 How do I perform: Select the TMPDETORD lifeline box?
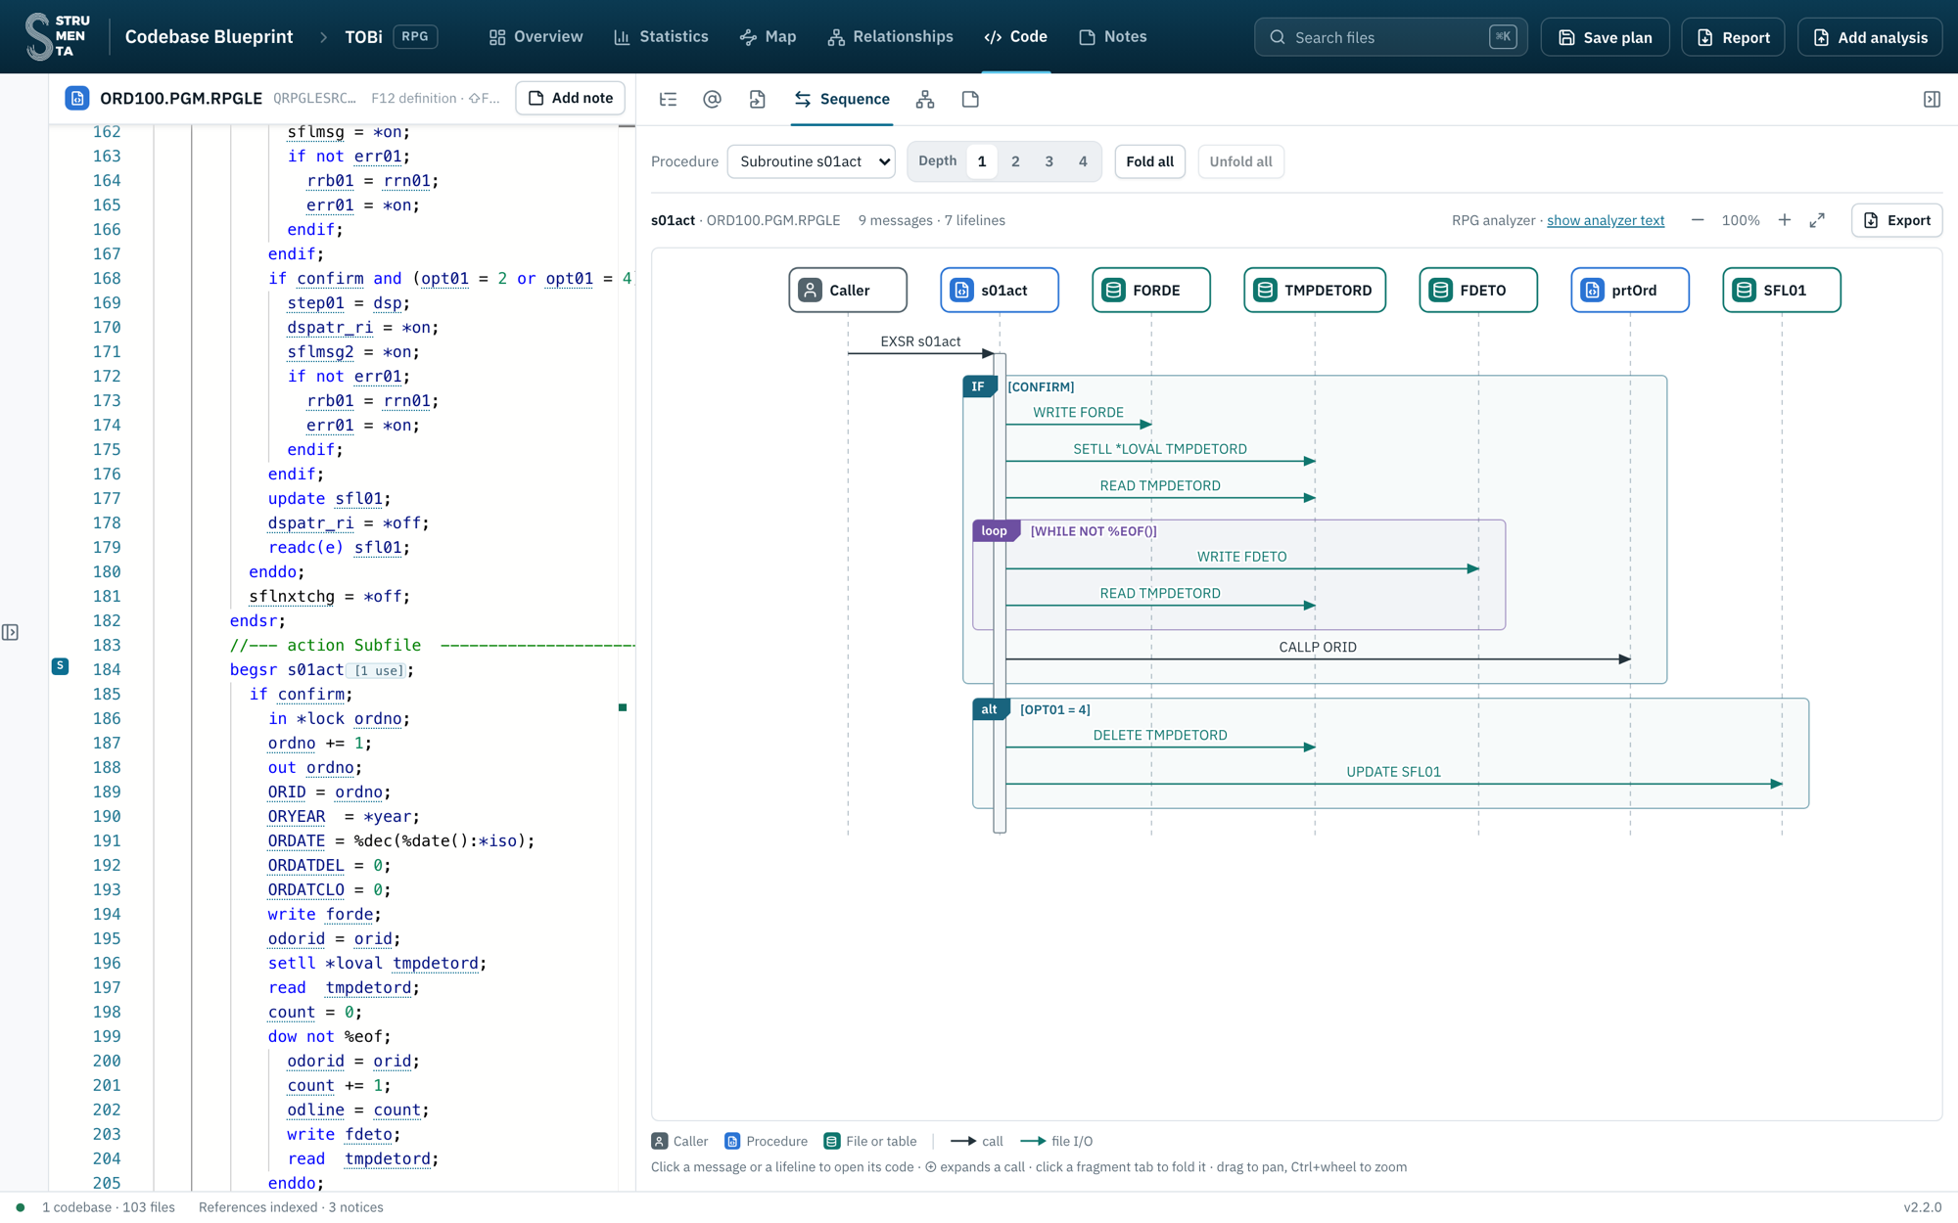(1315, 290)
